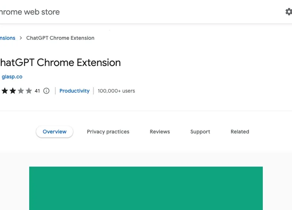Click the Chrome Web Store logo

[x=29, y=12]
